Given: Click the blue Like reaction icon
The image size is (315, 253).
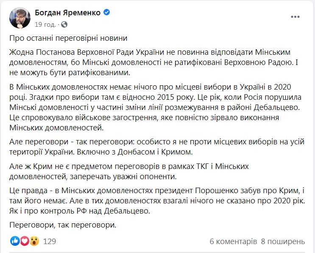Looking at the screenshot, I should tap(14, 242).
